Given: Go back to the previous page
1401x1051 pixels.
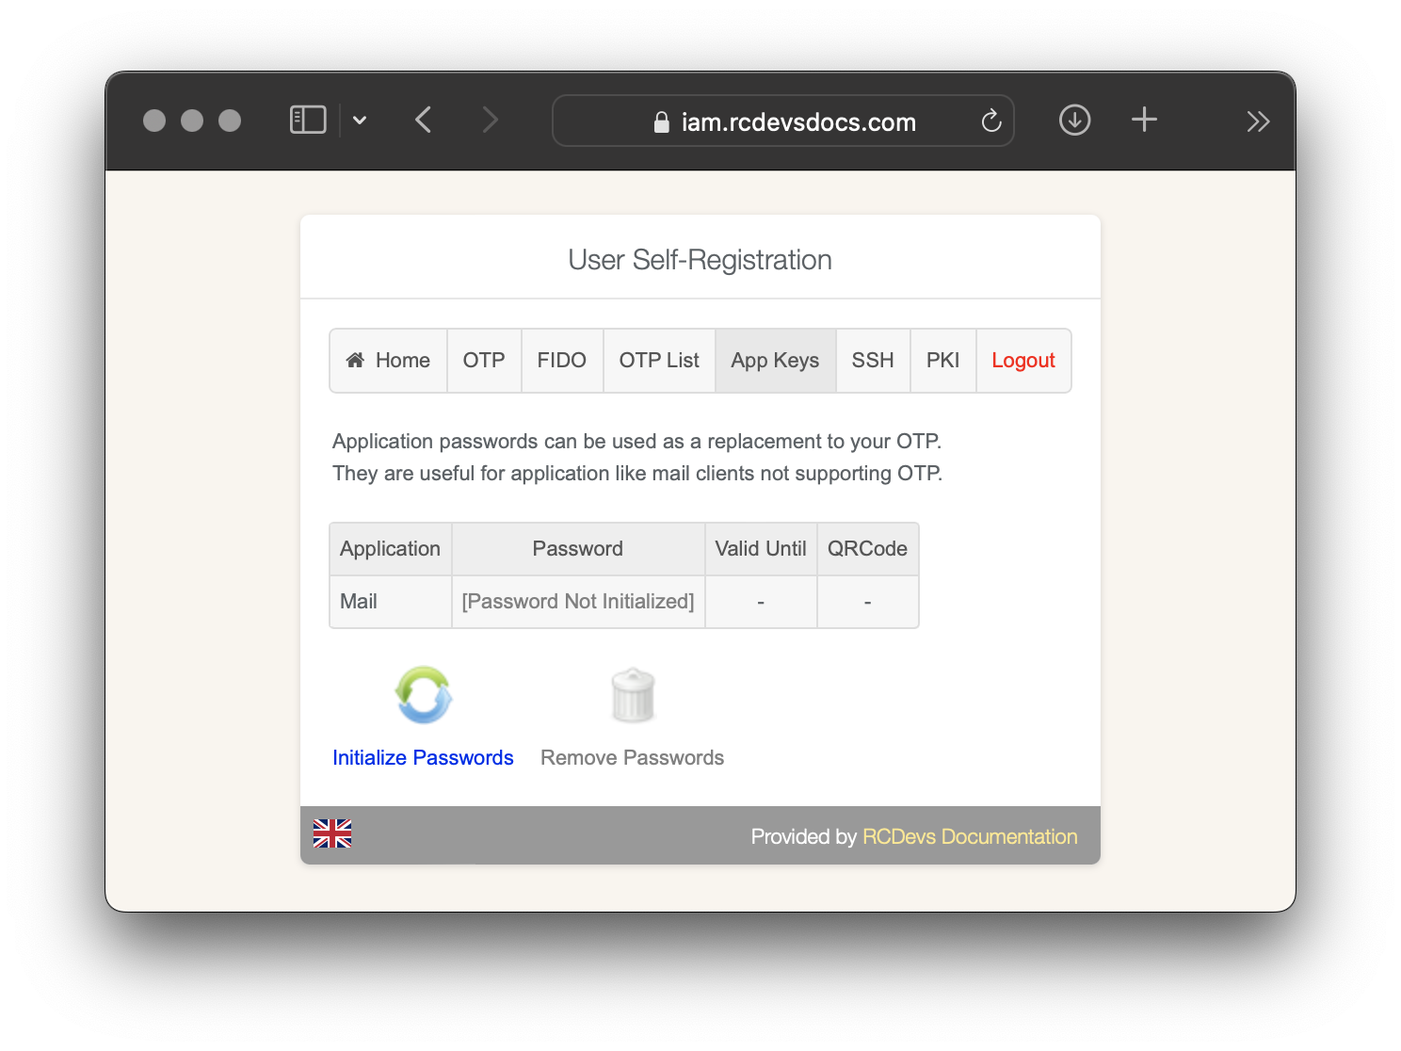Looking at the screenshot, I should tap(424, 121).
